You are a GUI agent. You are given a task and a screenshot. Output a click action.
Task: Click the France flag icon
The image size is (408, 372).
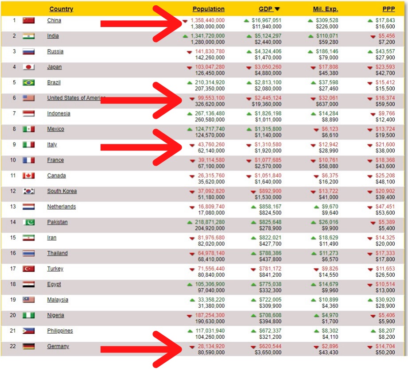tap(28, 160)
